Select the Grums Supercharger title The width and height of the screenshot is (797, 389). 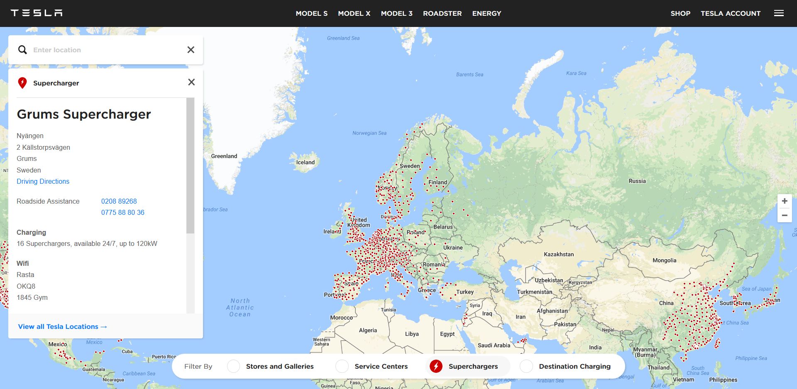[84, 114]
